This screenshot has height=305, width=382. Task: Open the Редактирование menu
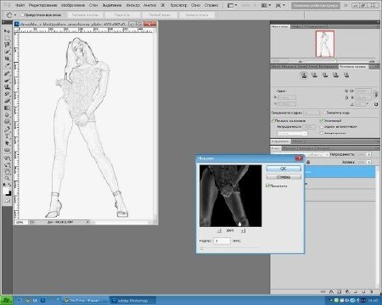coord(42,5)
